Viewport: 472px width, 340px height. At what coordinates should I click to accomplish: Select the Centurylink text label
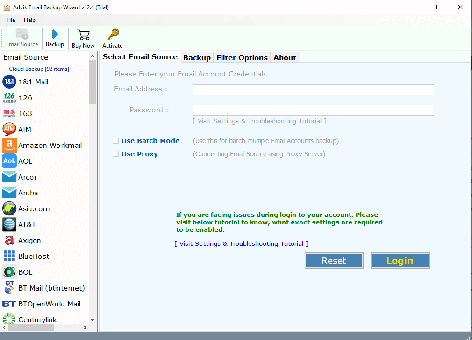[x=38, y=319]
